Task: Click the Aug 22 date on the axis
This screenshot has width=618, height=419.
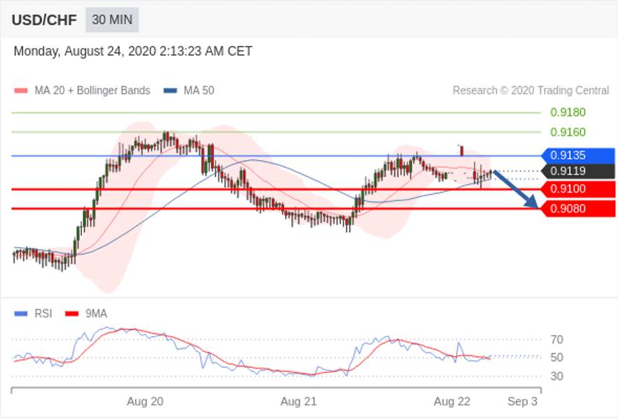Action: 452,402
